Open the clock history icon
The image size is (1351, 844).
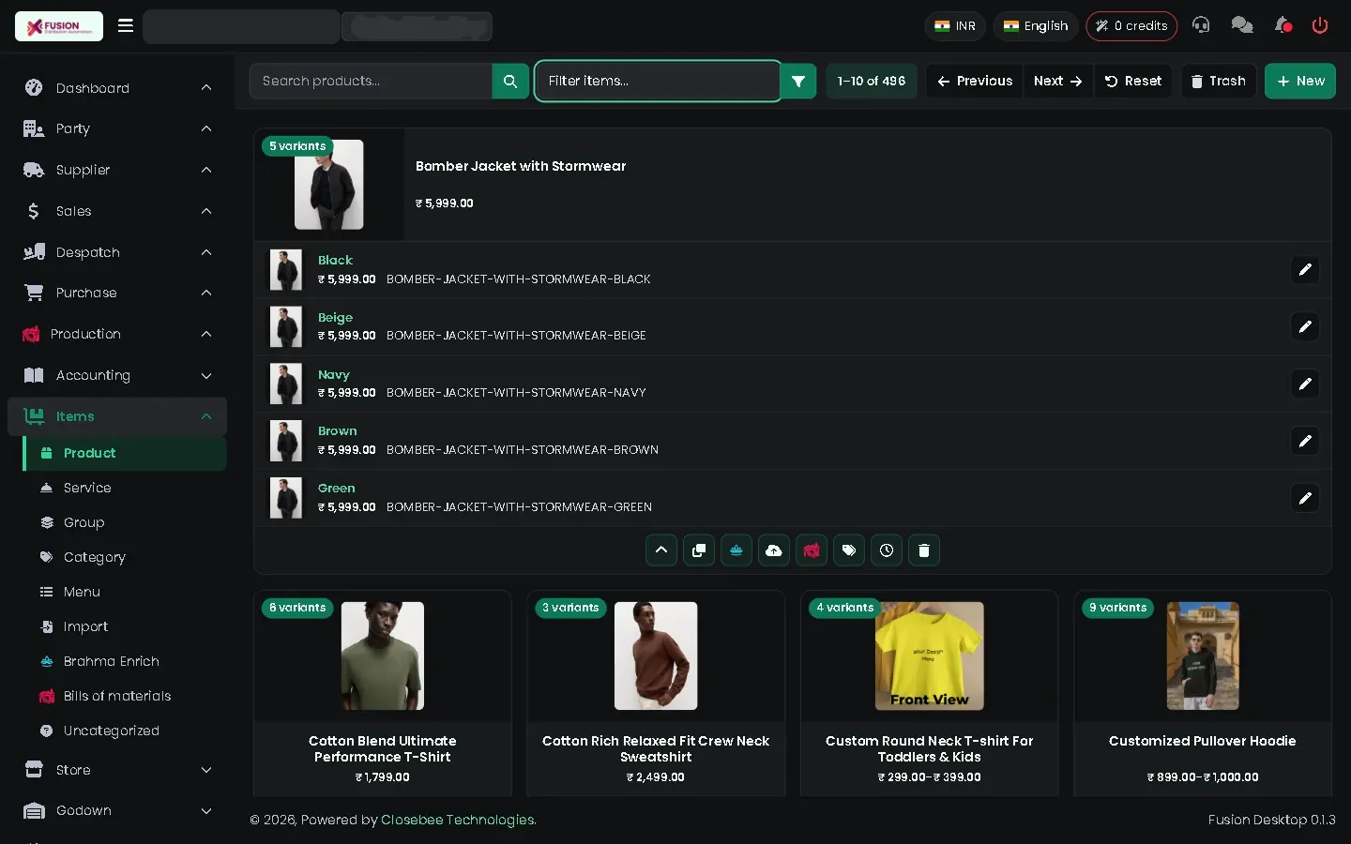[887, 550]
